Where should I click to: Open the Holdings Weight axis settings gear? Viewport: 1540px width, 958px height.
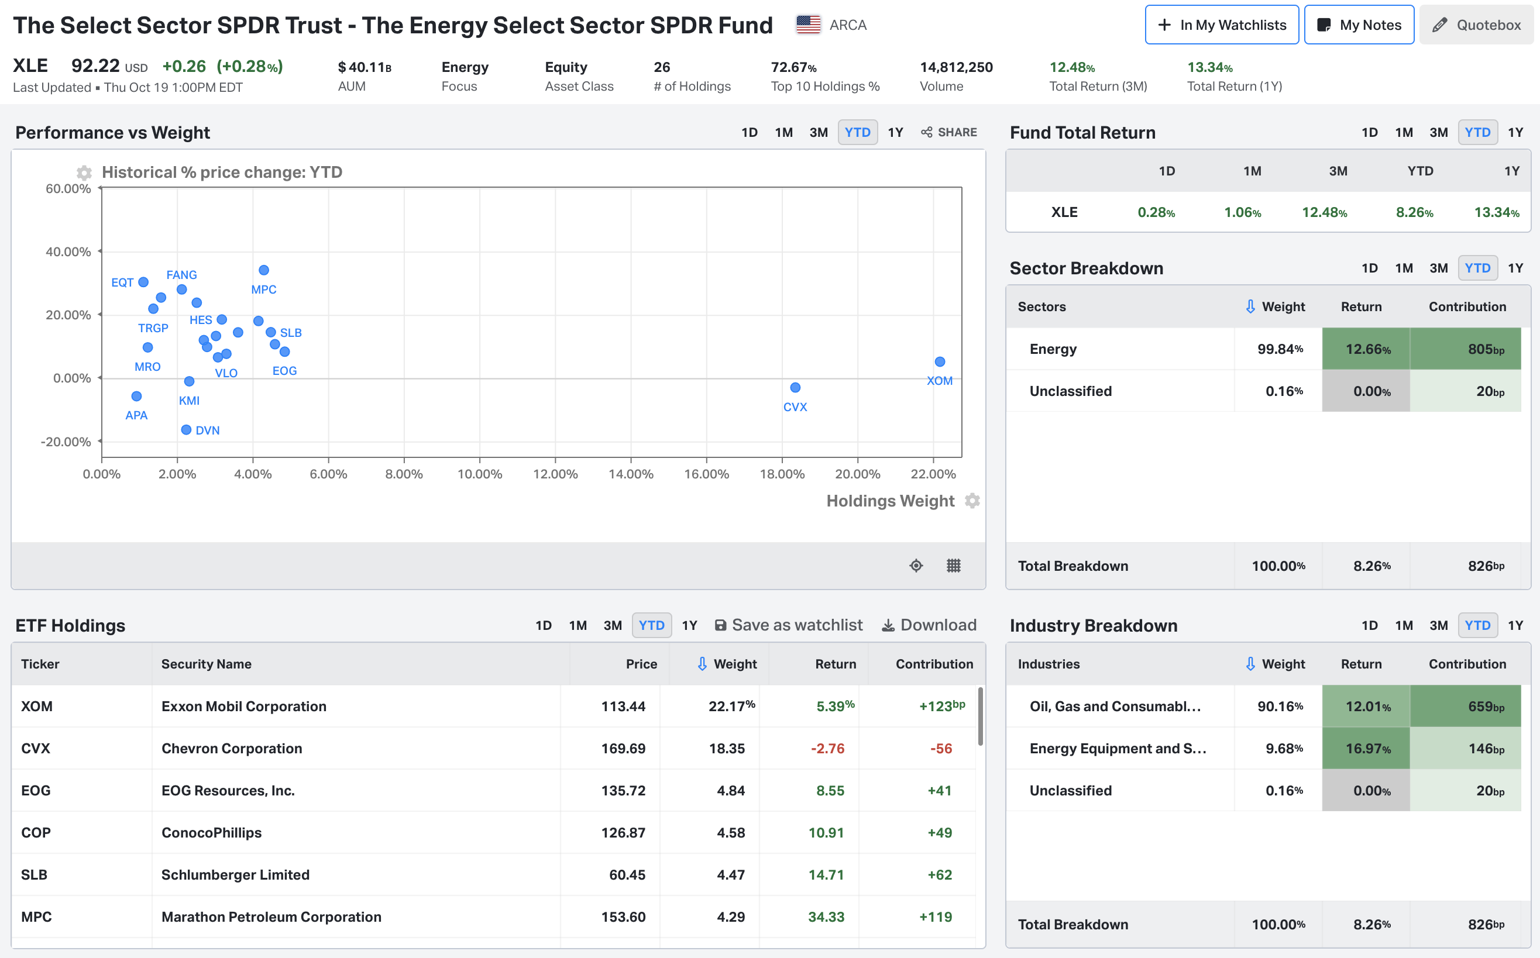972,501
